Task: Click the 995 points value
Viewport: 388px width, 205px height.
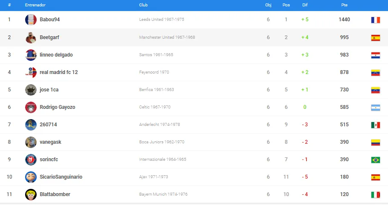Action: click(344, 37)
